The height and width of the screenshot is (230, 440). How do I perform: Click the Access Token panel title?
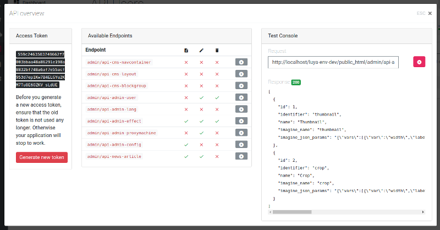tap(32, 36)
